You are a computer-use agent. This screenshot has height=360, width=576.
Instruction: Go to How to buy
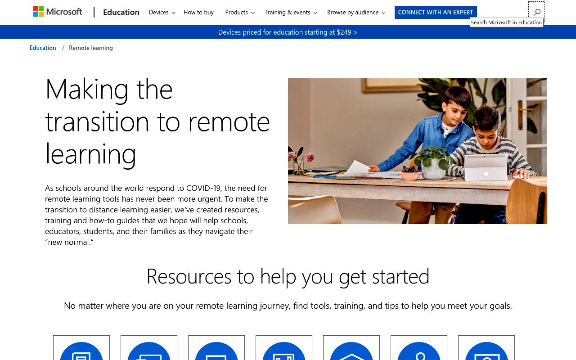point(198,12)
